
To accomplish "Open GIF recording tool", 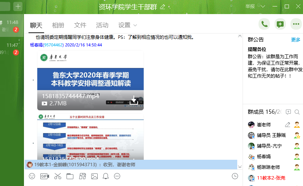I will 44,176.
